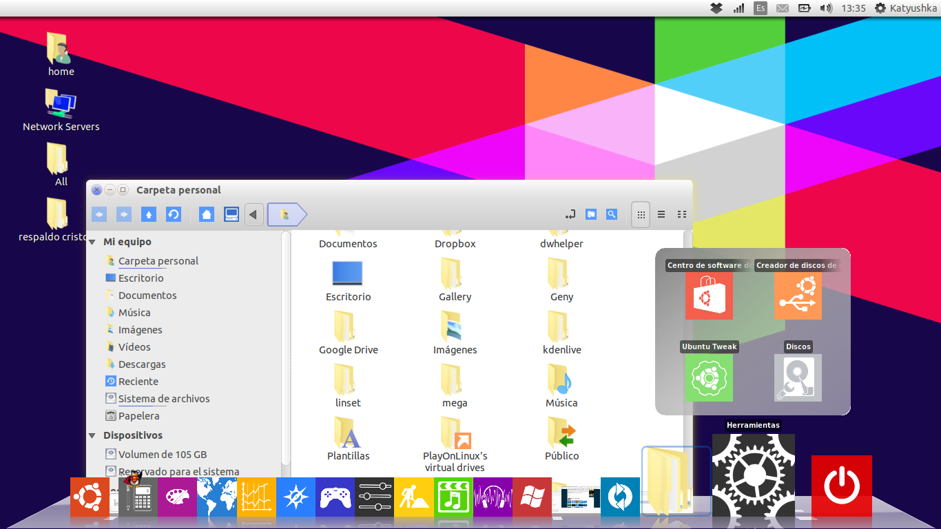Start the Discos utility tile
The width and height of the screenshot is (941, 529).
(x=798, y=377)
